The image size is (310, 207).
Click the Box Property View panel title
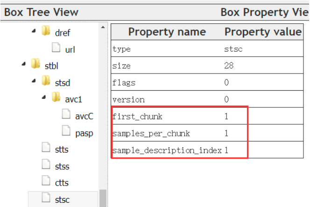pyautogui.click(x=265, y=13)
